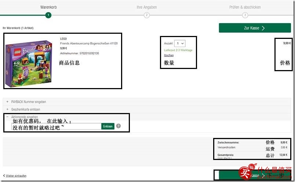Click the Einlösen button
Viewport: 295px width, 182px height.
click(108, 126)
